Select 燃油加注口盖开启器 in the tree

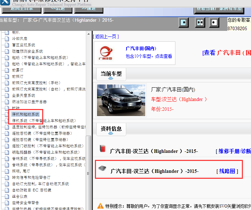(29, 102)
